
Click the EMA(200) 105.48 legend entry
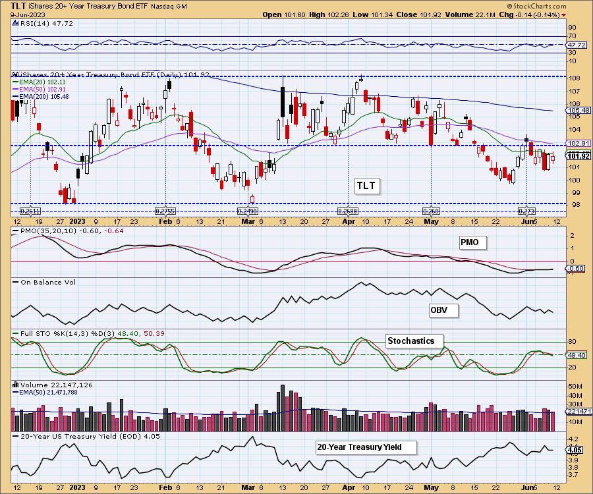[44, 96]
